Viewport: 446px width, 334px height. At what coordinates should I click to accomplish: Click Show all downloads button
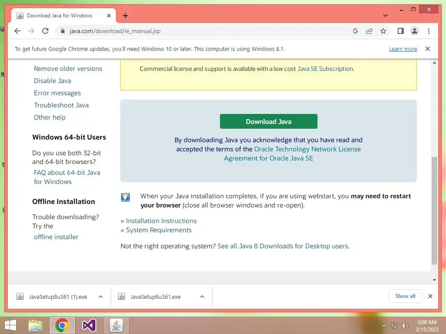click(405, 296)
